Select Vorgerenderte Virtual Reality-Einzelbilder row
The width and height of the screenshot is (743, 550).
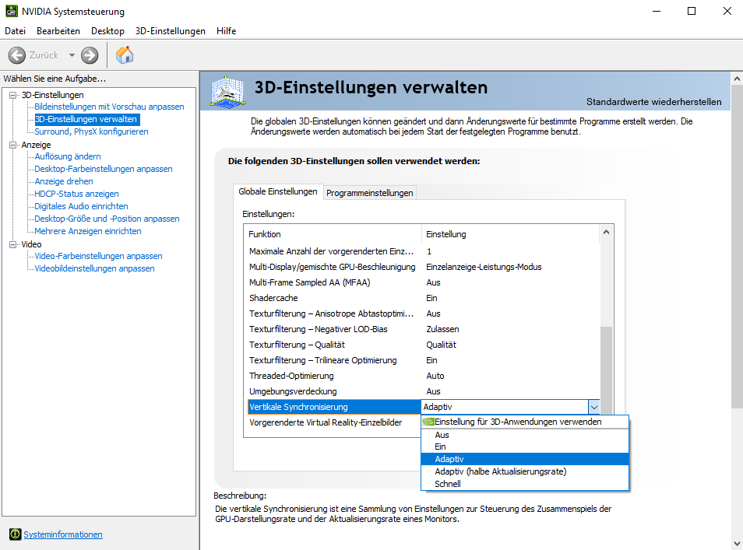click(x=333, y=422)
